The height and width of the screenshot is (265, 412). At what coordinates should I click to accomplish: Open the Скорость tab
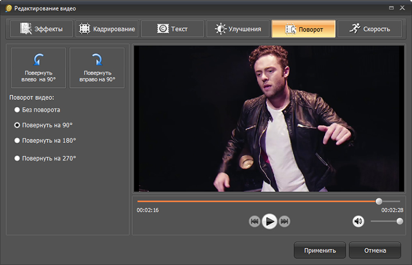pos(370,29)
